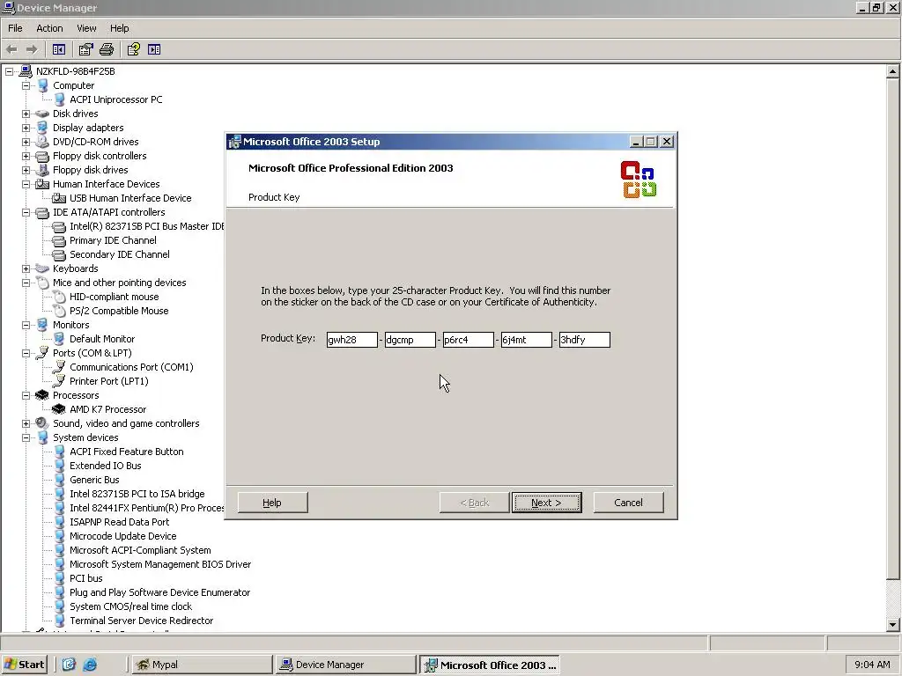Expand the DVD/CD-ROM drives node
Image resolution: width=902 pixels, height=676 pixels.
pyautogui.click(x=26, y=142)
